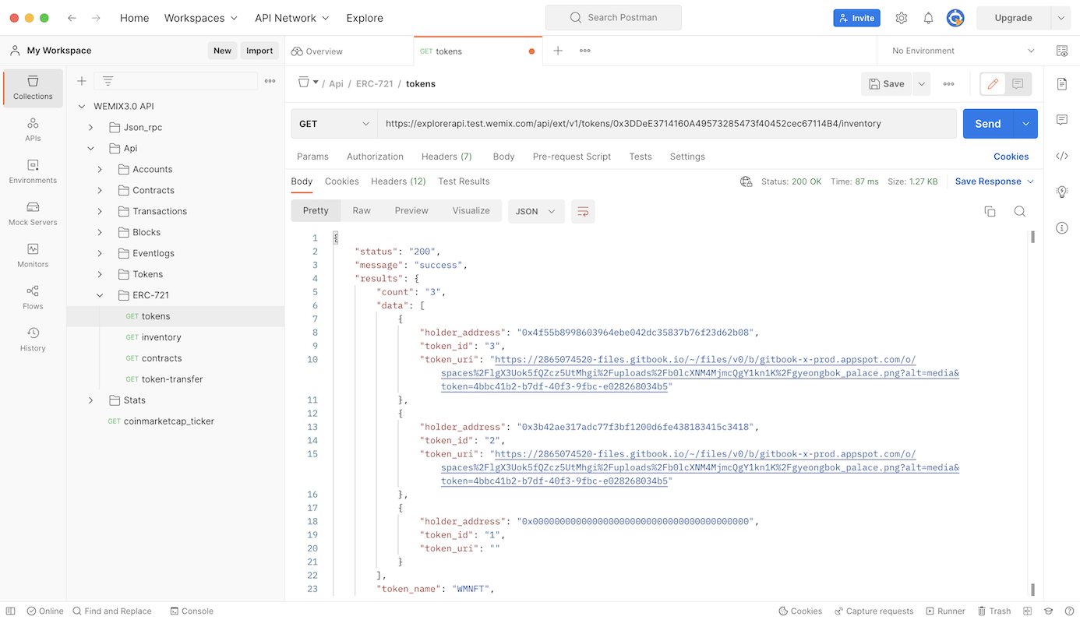Open the settings gear icon
This screenshot has width=1080, height=620.
(902, 18)
